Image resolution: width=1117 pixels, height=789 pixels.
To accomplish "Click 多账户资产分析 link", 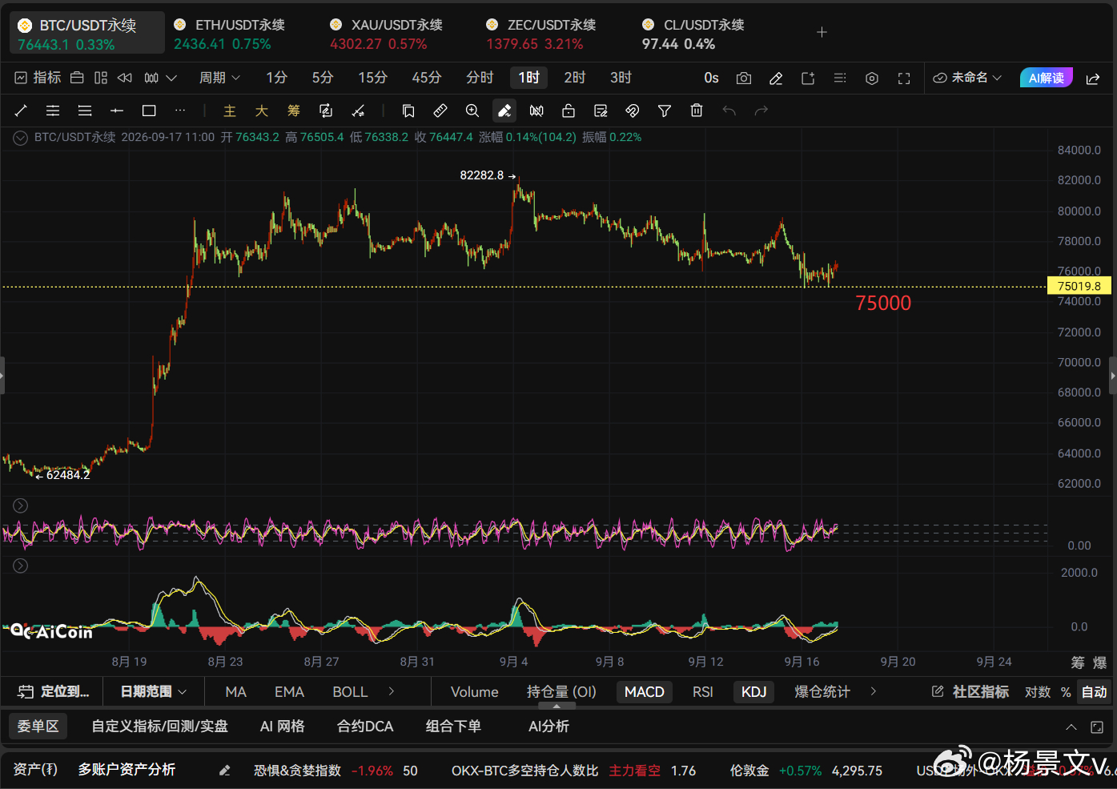I will [x=127, y=770].
